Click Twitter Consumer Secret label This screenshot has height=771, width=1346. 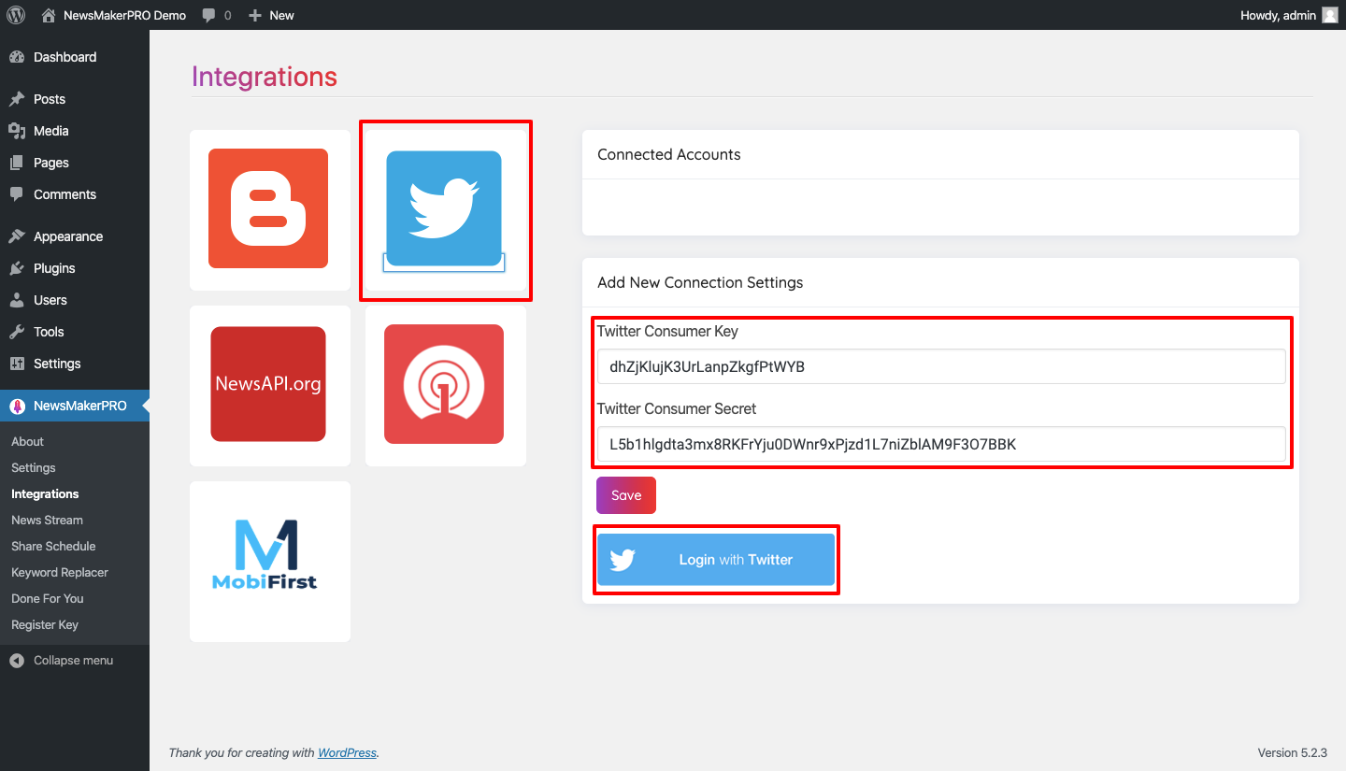(x=677, y=408)
